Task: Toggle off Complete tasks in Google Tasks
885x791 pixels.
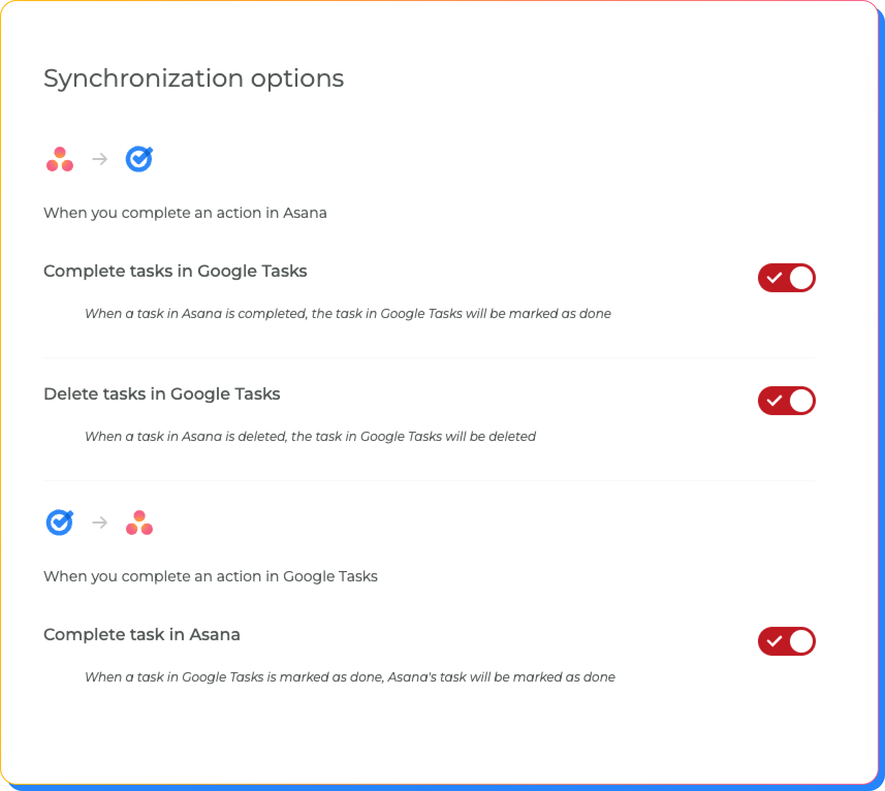Action: click(786, 278)
